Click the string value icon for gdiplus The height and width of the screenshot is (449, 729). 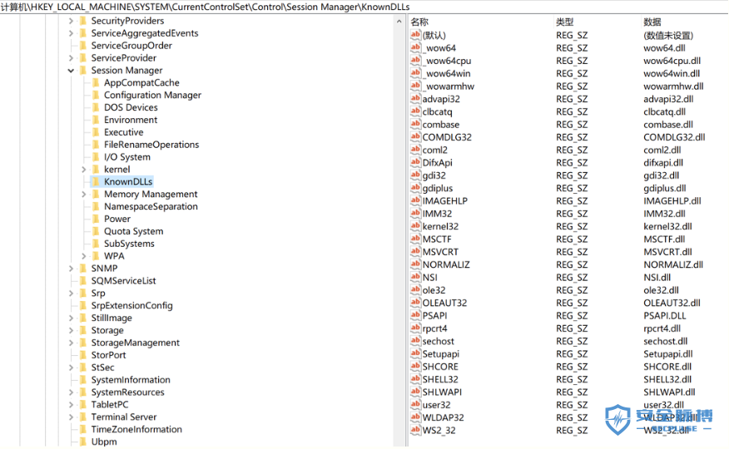point(415,188)
